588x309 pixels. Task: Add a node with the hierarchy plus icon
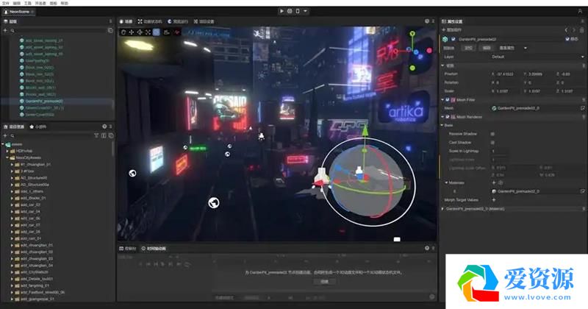pos(5,30)
